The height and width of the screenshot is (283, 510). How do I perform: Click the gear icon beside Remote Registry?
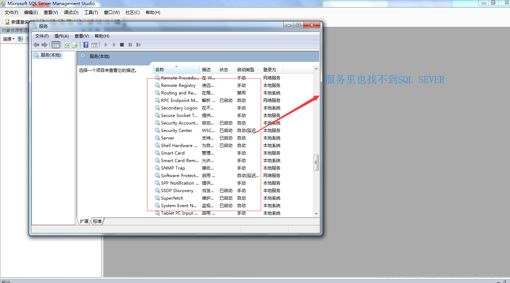[157, 85]
